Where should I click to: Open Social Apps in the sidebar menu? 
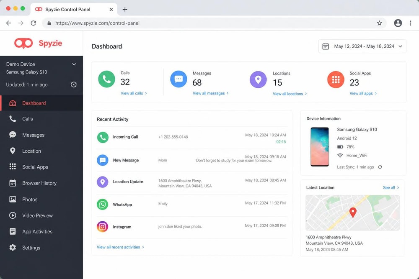[41, 167]
